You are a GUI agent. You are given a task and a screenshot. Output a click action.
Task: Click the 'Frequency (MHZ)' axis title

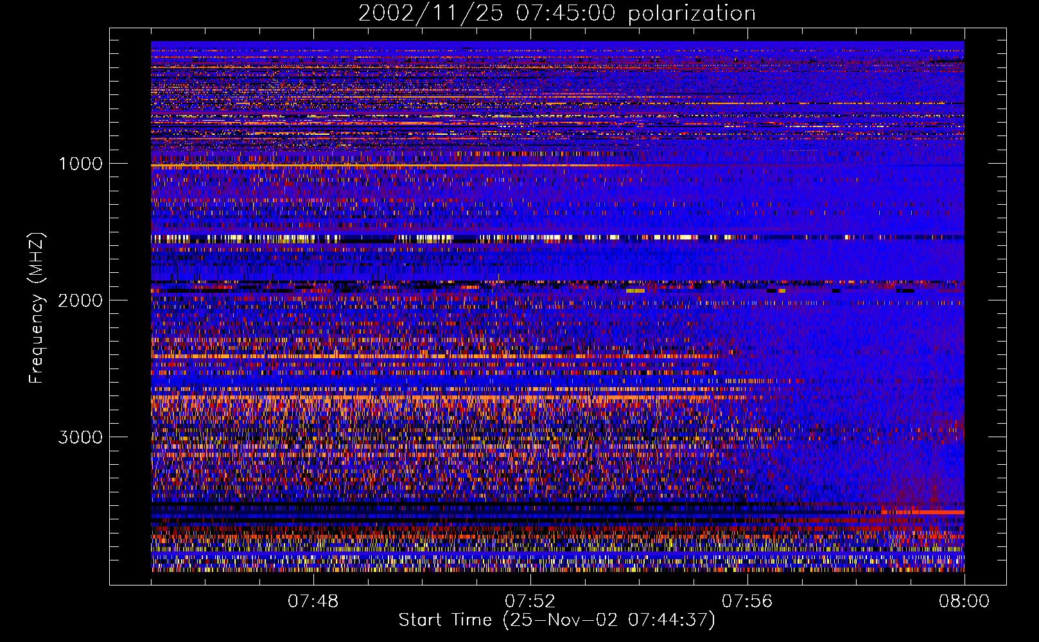click(x=37, y=308)
